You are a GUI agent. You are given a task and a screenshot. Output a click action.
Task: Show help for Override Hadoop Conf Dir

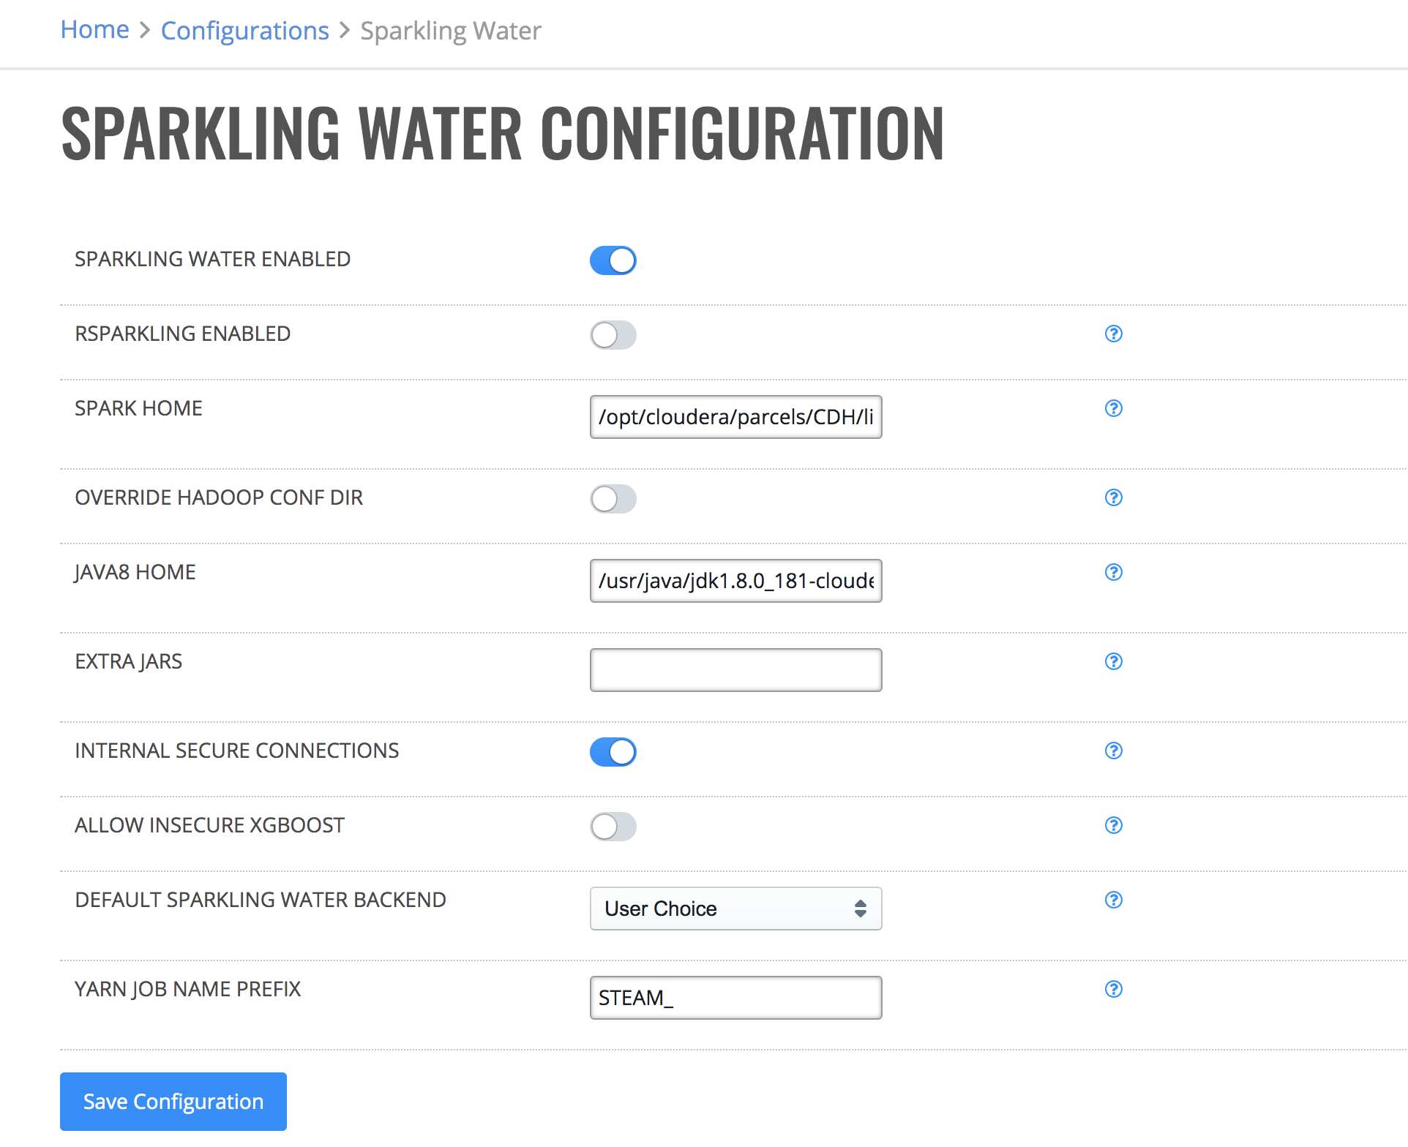coord(1113,497)
